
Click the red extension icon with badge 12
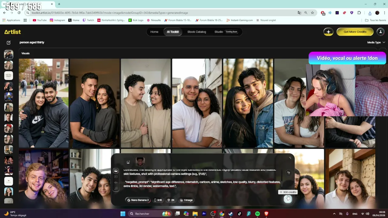323,13
